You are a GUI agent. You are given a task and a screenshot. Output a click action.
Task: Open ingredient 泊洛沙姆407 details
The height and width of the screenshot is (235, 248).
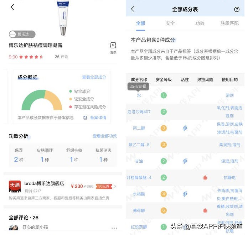coord(139,112)
